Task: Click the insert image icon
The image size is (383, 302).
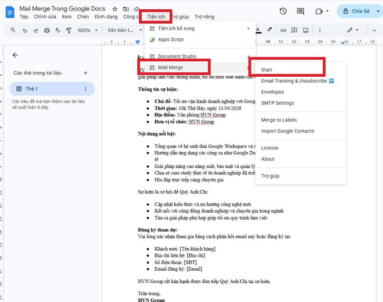Action: tap(305, 30)
